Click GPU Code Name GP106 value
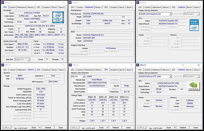This screenshot has width=204, height=131. 159,89
